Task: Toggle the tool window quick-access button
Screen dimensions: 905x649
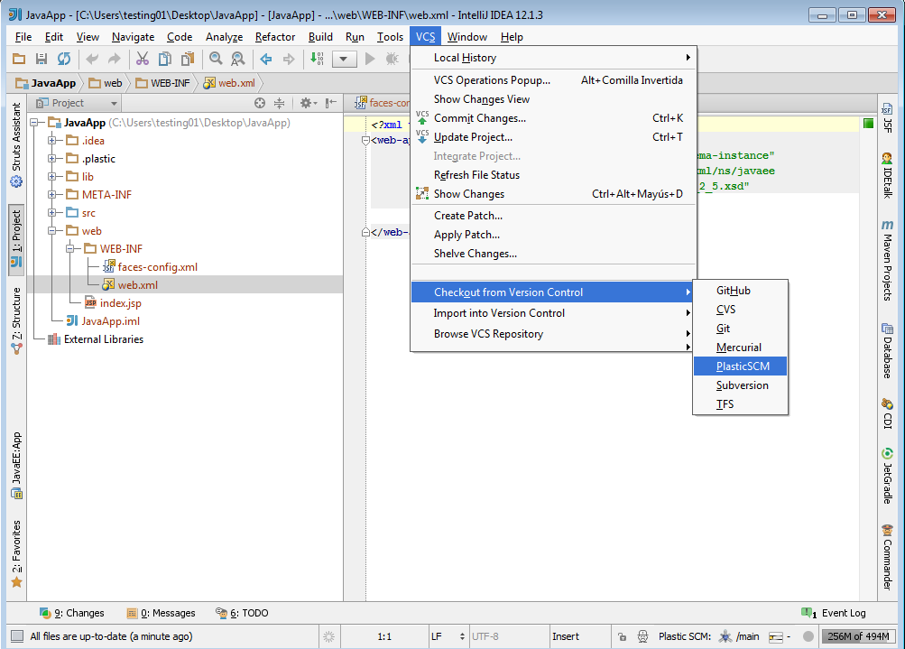Action: pyautogui.click(x=17, y=636)
